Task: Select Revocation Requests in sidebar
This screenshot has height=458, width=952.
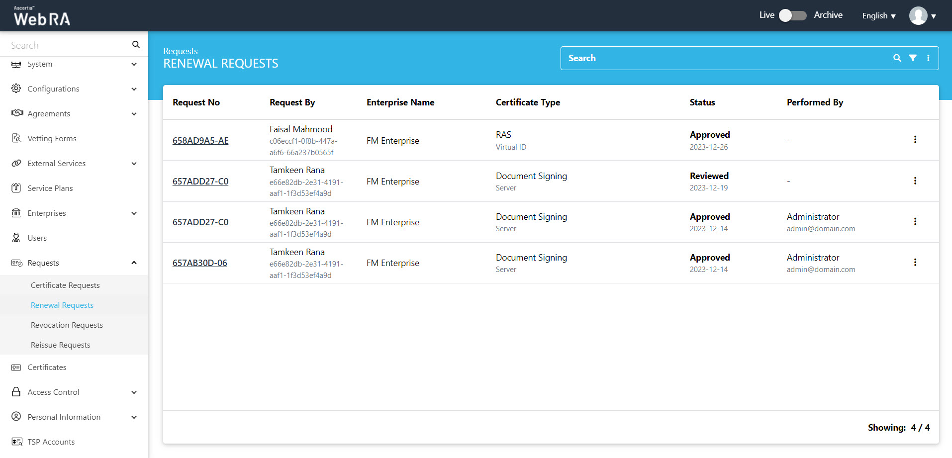Action: point(67,325)
